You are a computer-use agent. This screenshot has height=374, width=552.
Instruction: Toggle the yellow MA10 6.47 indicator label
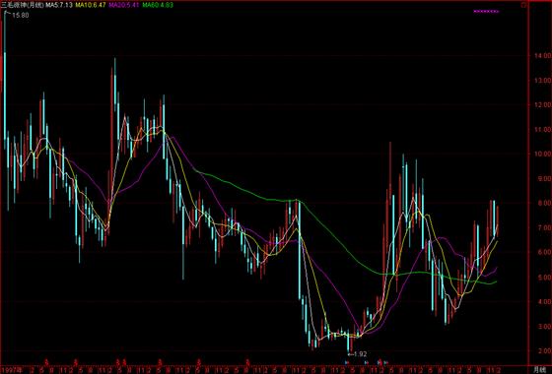(x=90, y=5)
